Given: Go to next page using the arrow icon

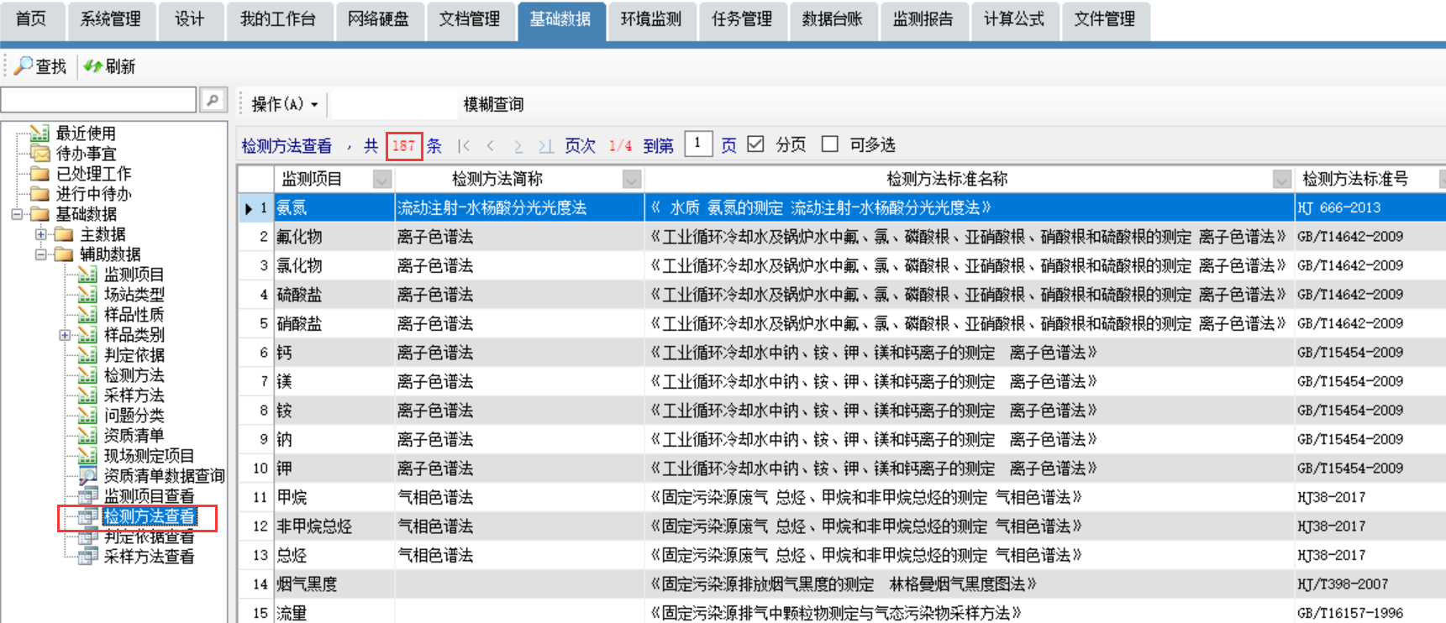Looking at the screenshot, I should 518,146.
